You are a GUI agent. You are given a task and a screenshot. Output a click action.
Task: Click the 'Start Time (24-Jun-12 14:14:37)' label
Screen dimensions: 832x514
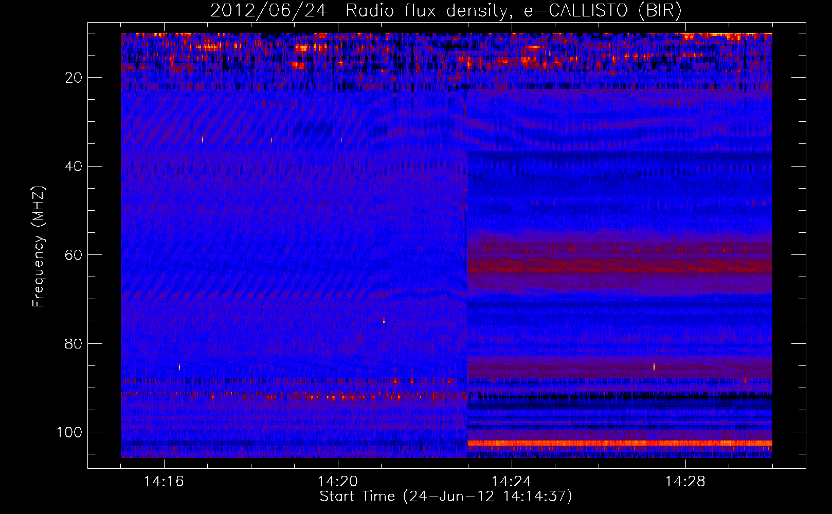tap(446, 497)
